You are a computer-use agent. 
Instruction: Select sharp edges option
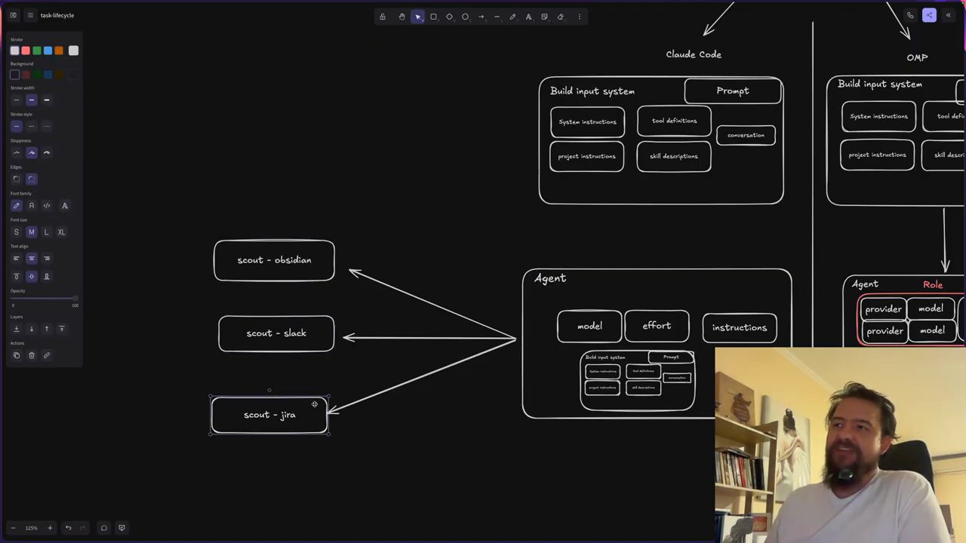(17, 179)
